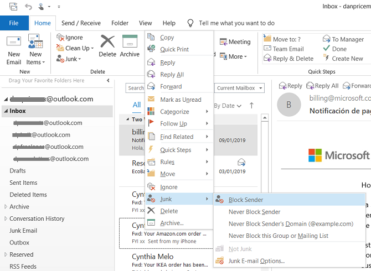Expand Rules submenu
Viewport: 371px width, 271px height.
point(179,162)
